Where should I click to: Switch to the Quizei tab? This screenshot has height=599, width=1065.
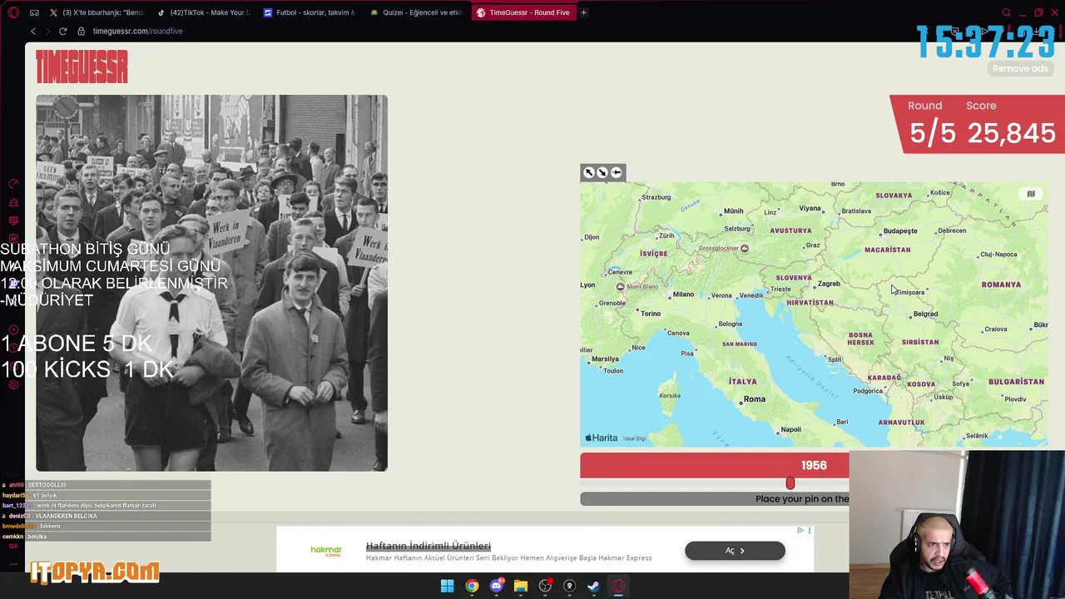point(416,12)
